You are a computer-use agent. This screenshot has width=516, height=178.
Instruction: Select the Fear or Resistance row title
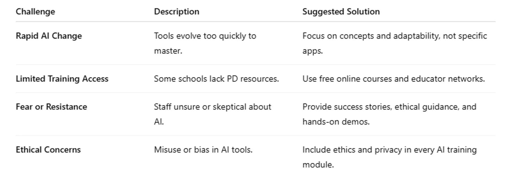[51, 107]
